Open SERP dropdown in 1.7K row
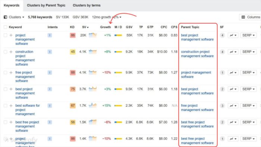Viewport: 261px width, 147px height. [248, 106]
